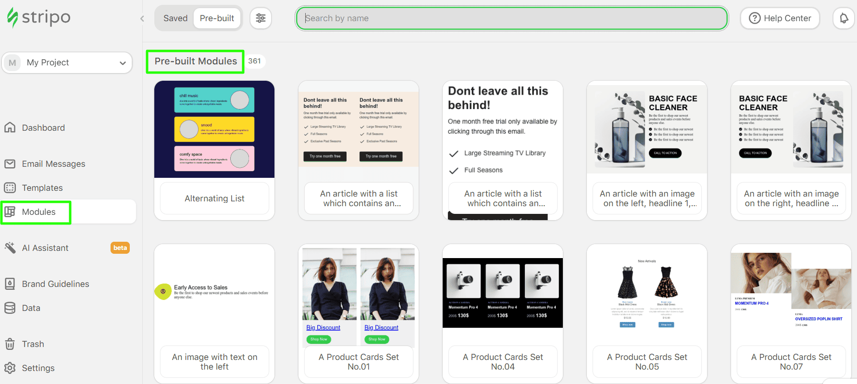Image resolution: width=857 pixels, height=384 pixels.
Task: Open the dresses Product Cards Set No.05 thumbnail
Action: point(647,293)
